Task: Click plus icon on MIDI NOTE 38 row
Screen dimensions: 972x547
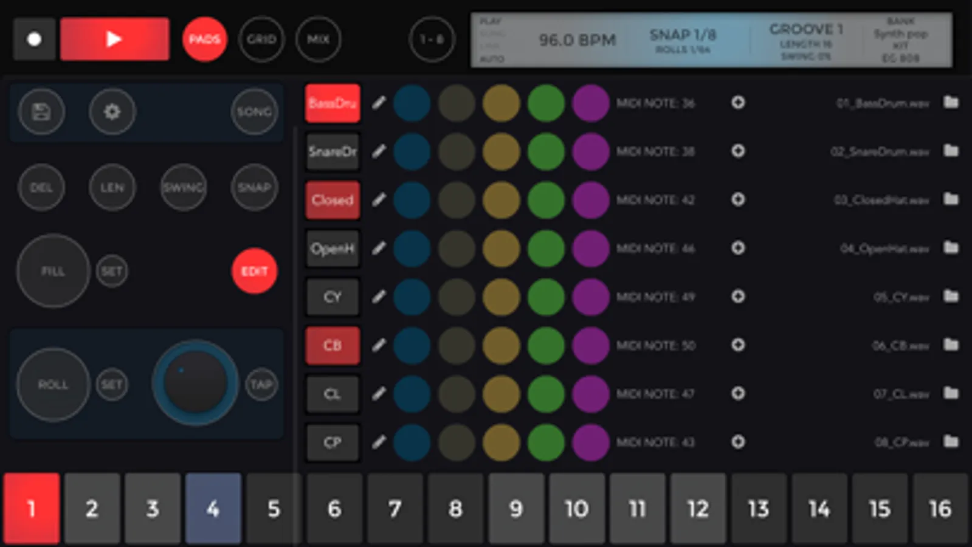Action: [738, 151]
